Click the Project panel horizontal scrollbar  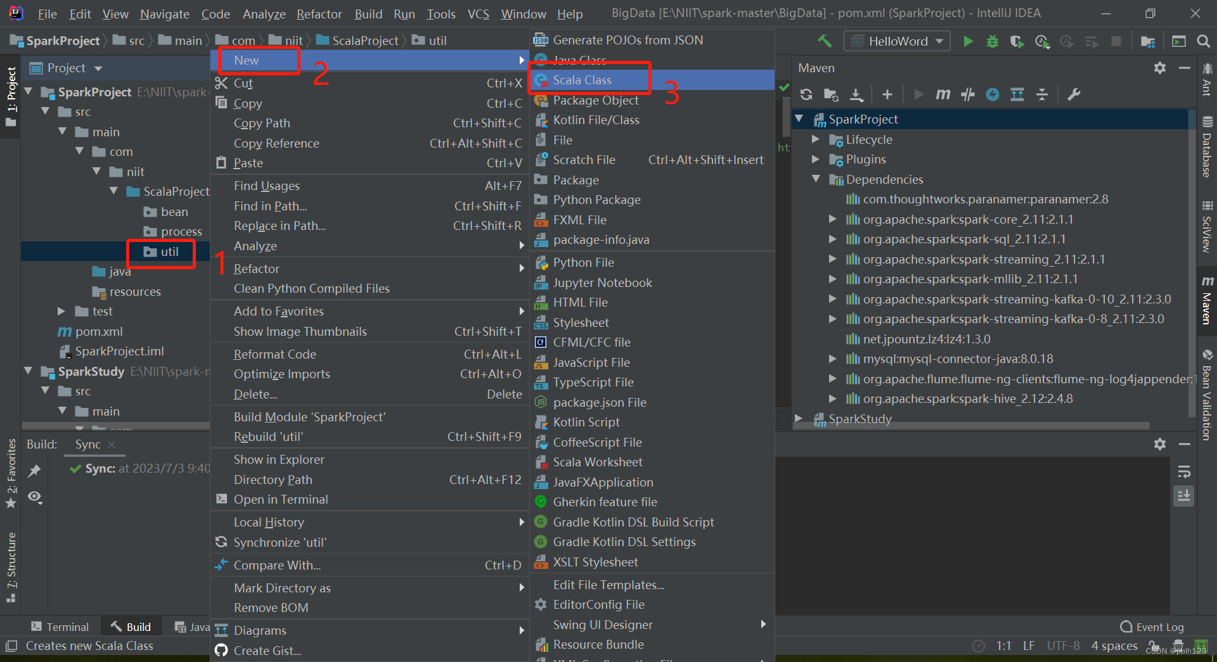115,426
